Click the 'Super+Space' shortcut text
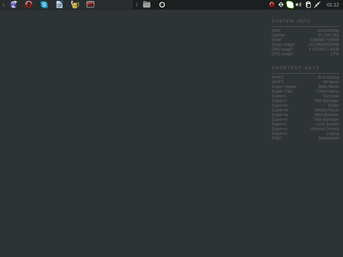343x257 pixels. coord(284,87)
